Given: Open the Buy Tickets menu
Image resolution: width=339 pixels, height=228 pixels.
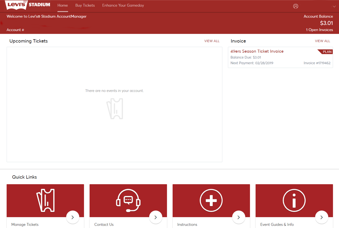Looking at the screenshot, I should 85,6.
